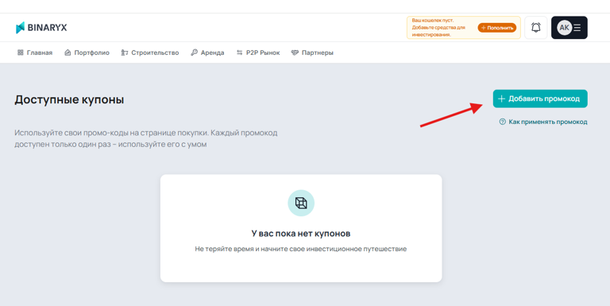Open the AK profile avatar
Screen dimensions: 610x306
point(564,28)
